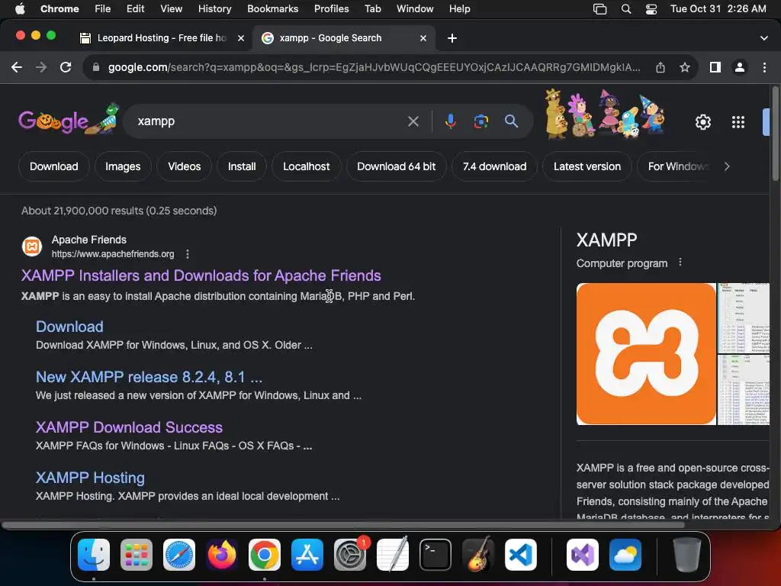
Task: Toggle Chrome side panel icon
Action: tap(715, 67)
